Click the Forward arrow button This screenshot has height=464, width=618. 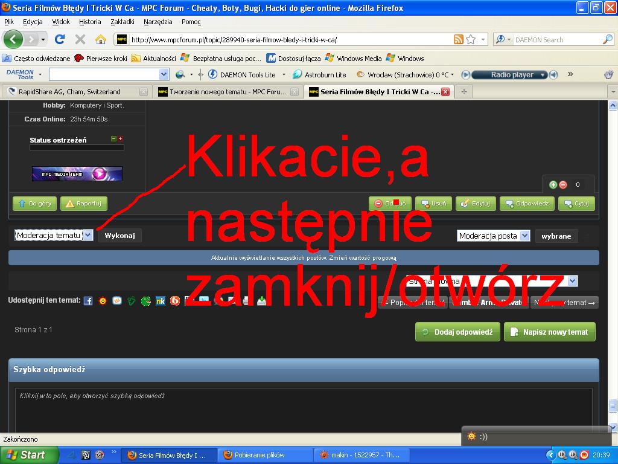pos(31,39)
